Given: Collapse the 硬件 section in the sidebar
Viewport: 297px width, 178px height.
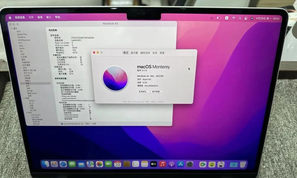Looking at the screenshot, I should 12,29.
